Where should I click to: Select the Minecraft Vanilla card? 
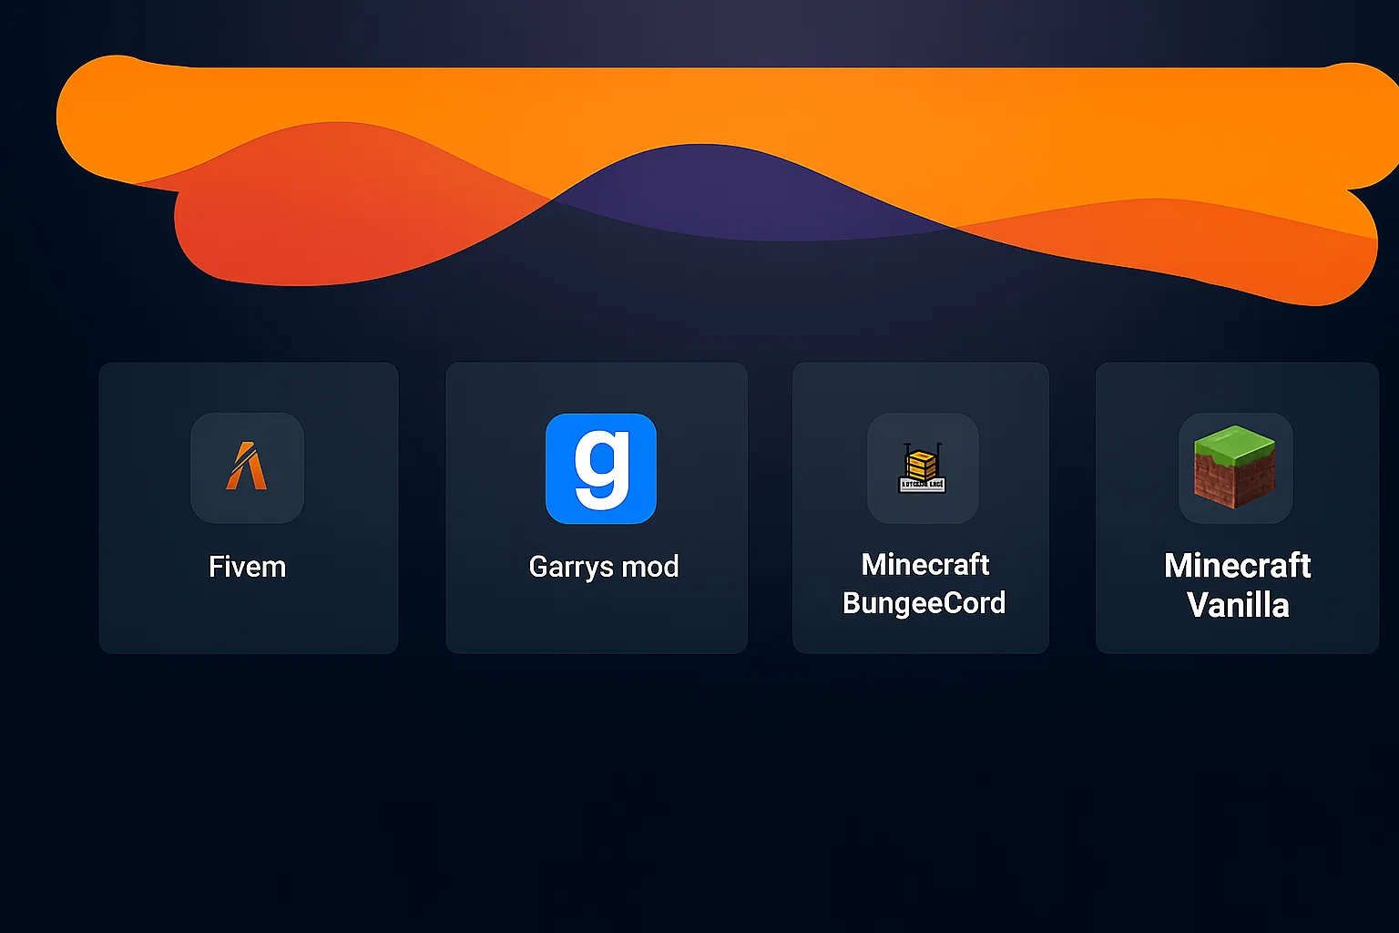click(x=1236, y=508)
